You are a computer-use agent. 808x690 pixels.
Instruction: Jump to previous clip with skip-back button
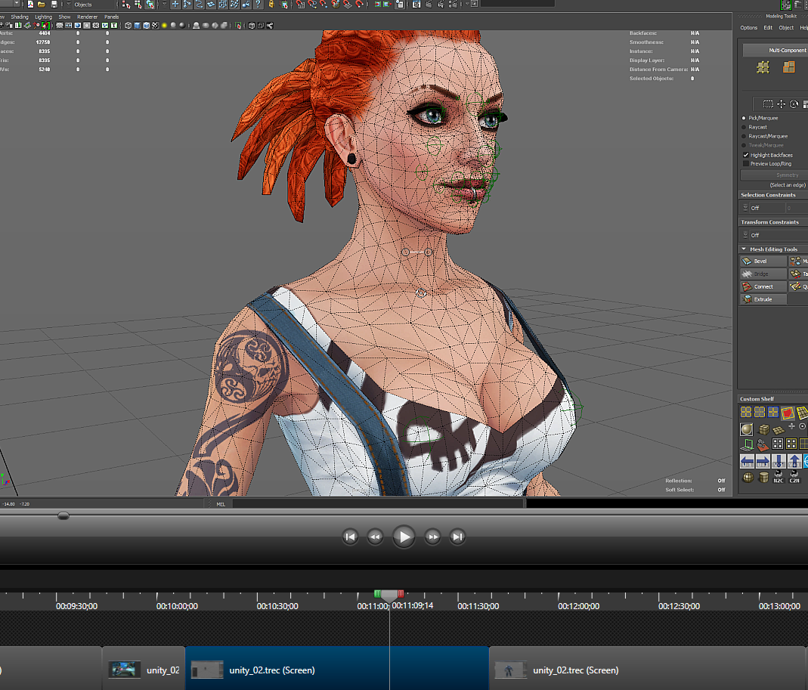coord(350,537)
